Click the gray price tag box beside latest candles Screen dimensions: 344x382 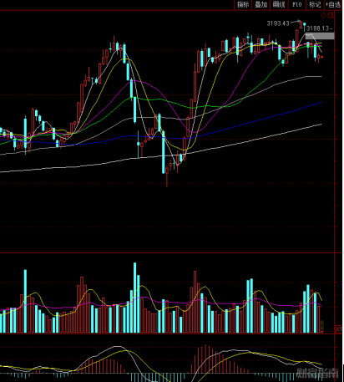[320, 36]
